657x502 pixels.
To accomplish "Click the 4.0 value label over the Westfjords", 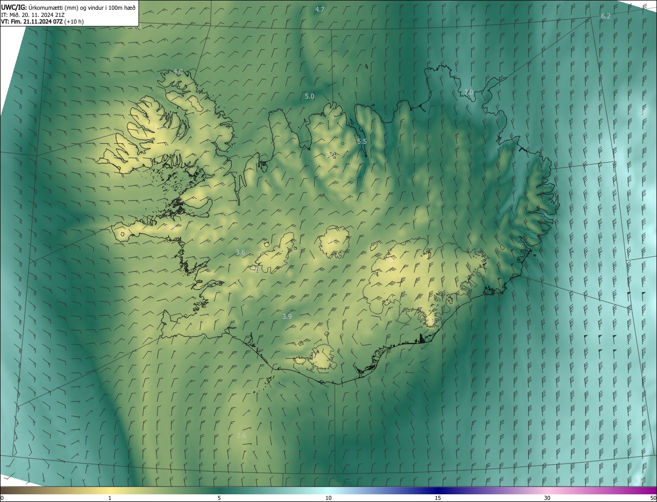I will click(178, 72).
